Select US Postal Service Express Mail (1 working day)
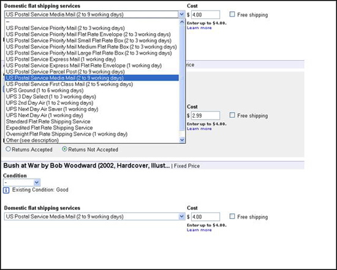 [92, 59]
